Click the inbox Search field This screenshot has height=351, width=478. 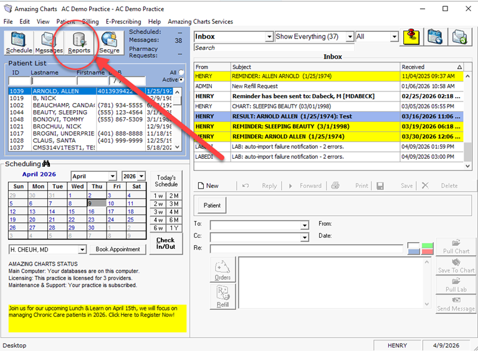click(273, 47)
